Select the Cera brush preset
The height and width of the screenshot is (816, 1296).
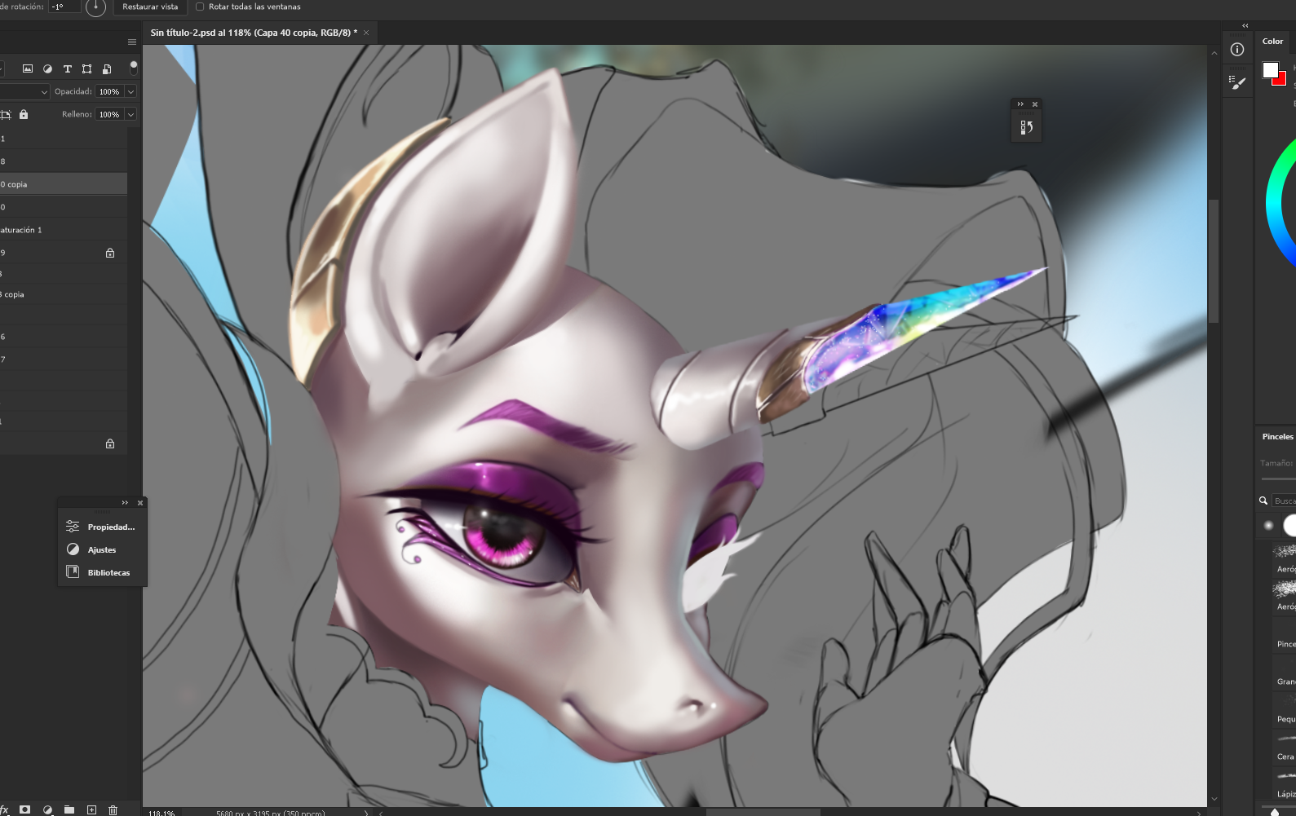1284,747
